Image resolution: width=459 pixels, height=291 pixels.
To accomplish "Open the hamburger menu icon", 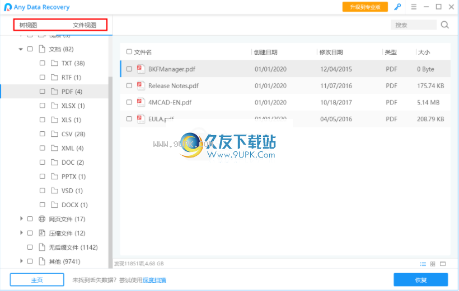I will pos(414,7).
